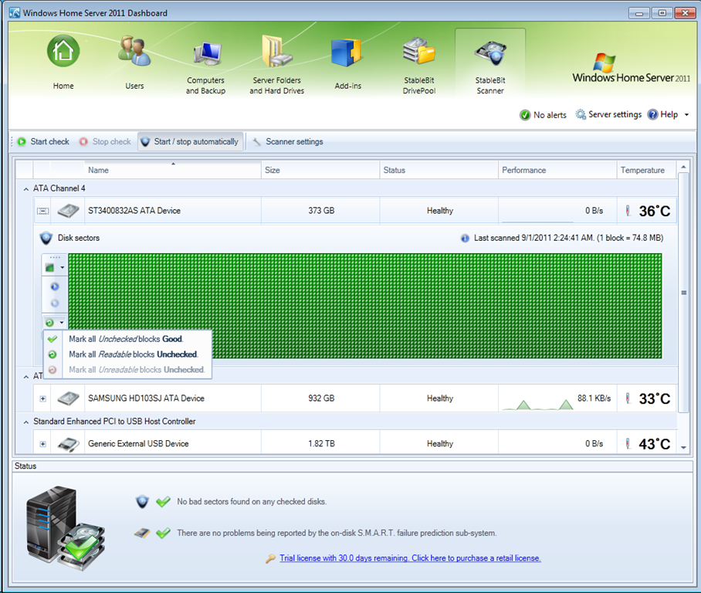Click the green Start check play icon
The height and width of the screenshot is (593, 701).
pyautogui.click(x=22, y=142)
